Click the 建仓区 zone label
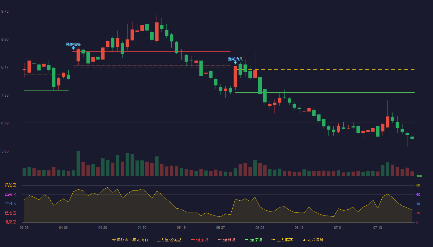Screen dimensions: 433x247 pyautogui.click(x=11, y=213)
